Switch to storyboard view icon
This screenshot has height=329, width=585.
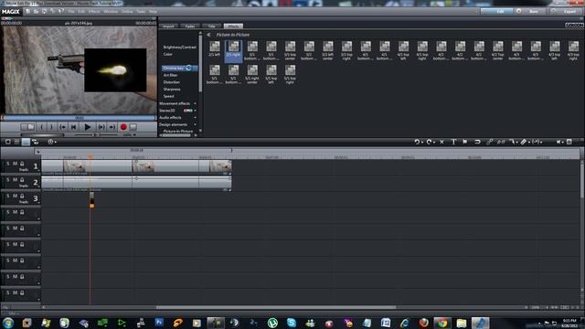8,142
